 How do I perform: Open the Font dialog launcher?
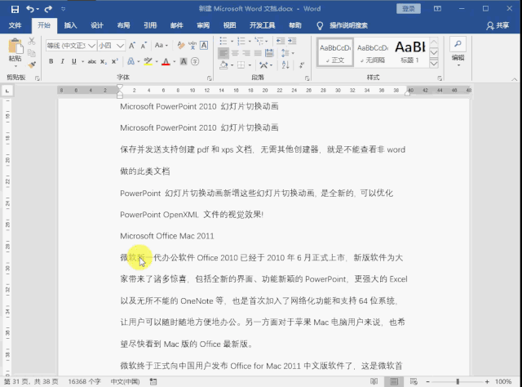(209, 78)
